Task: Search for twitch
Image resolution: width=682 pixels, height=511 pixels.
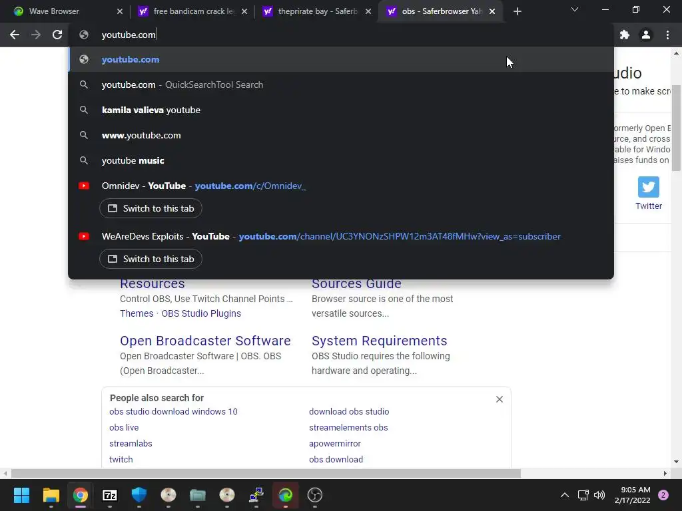Action: pos(121,460)
